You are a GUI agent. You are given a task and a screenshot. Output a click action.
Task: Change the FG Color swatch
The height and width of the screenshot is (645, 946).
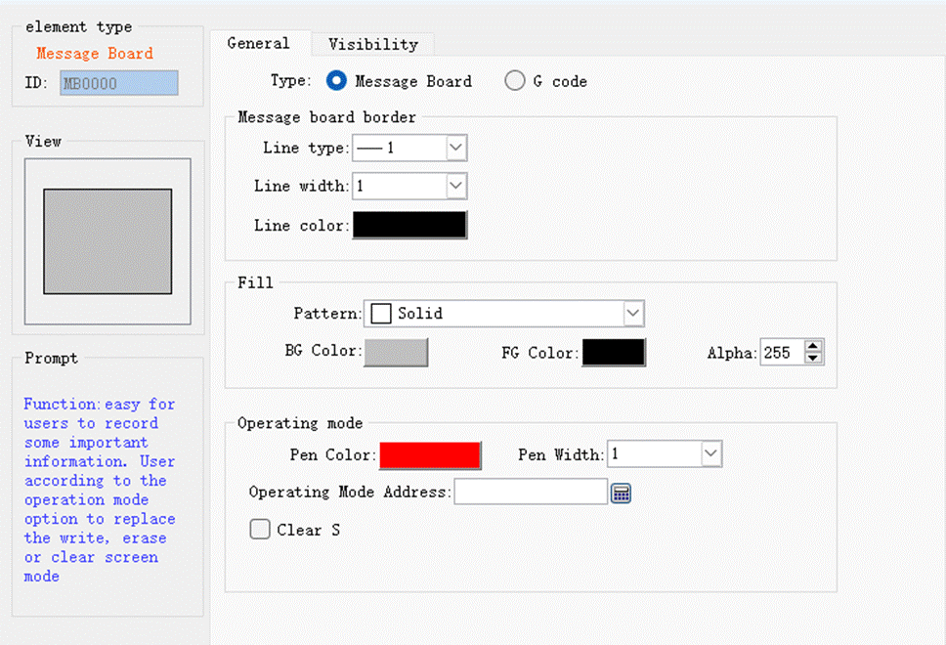[x=614, y=352]
